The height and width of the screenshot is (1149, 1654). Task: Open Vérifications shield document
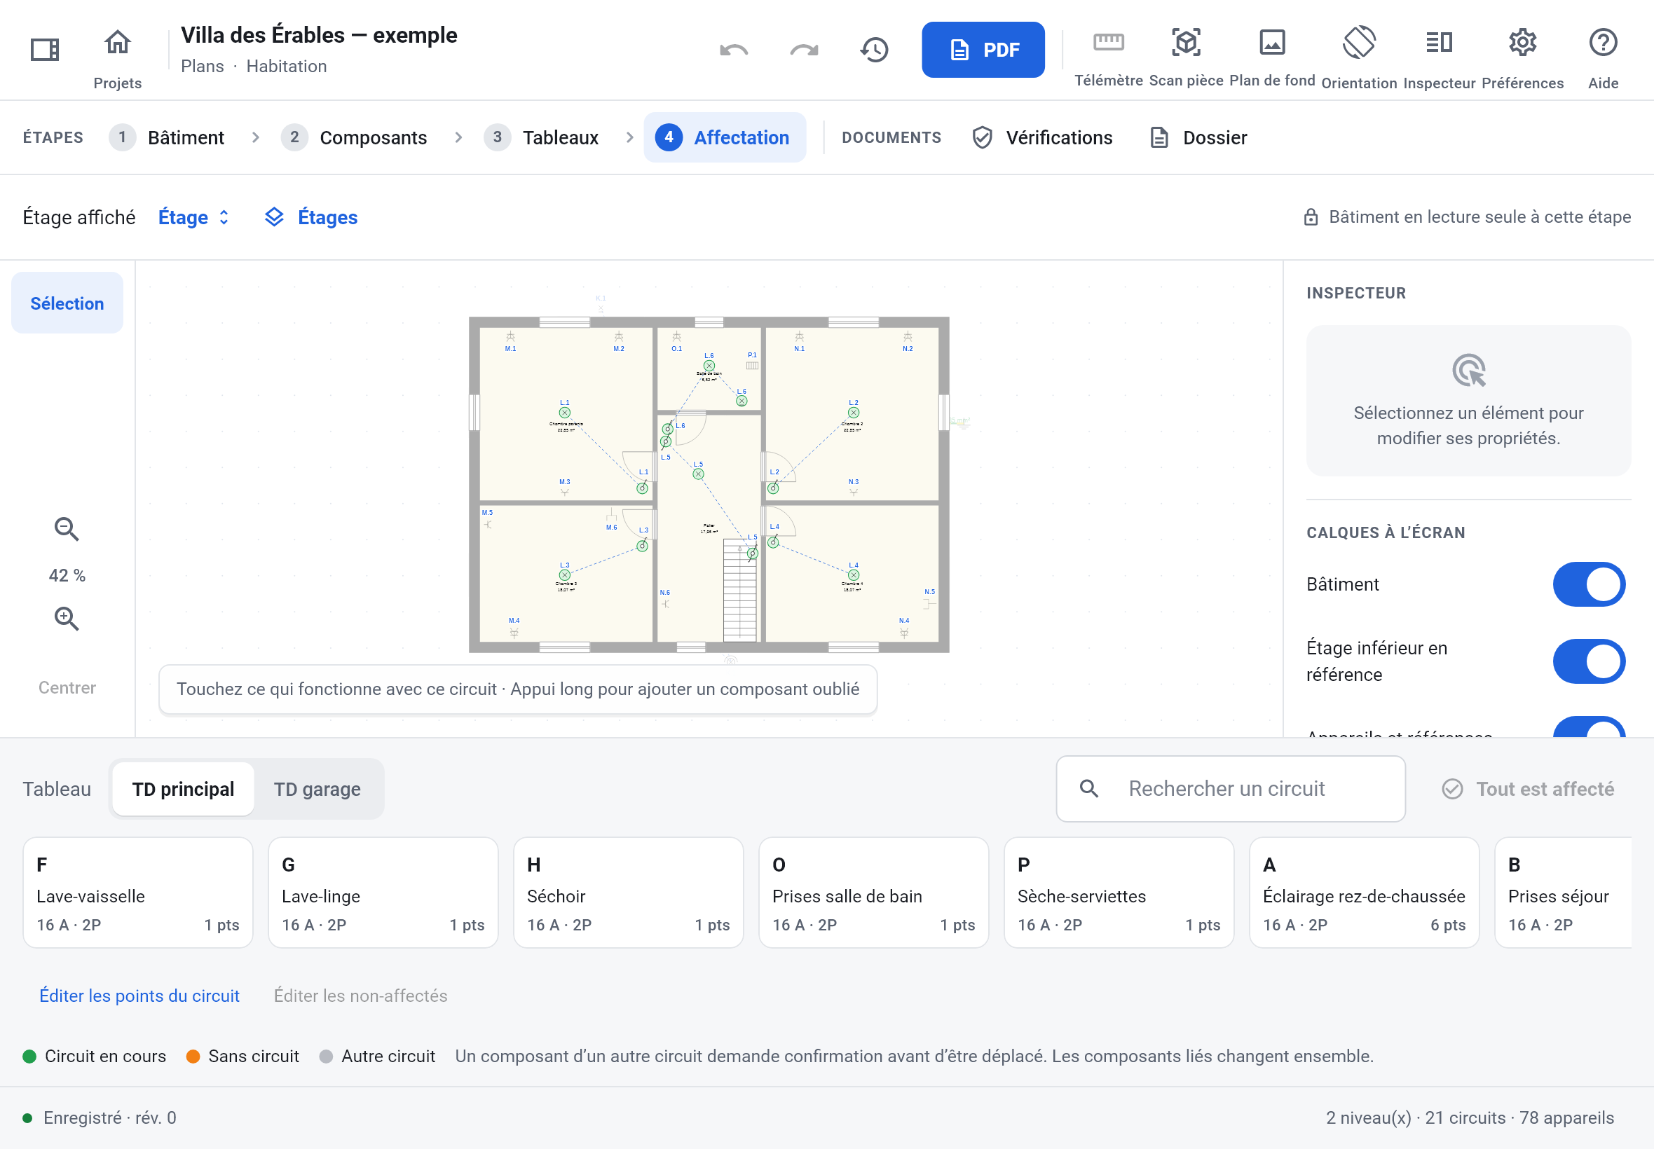1042,137
